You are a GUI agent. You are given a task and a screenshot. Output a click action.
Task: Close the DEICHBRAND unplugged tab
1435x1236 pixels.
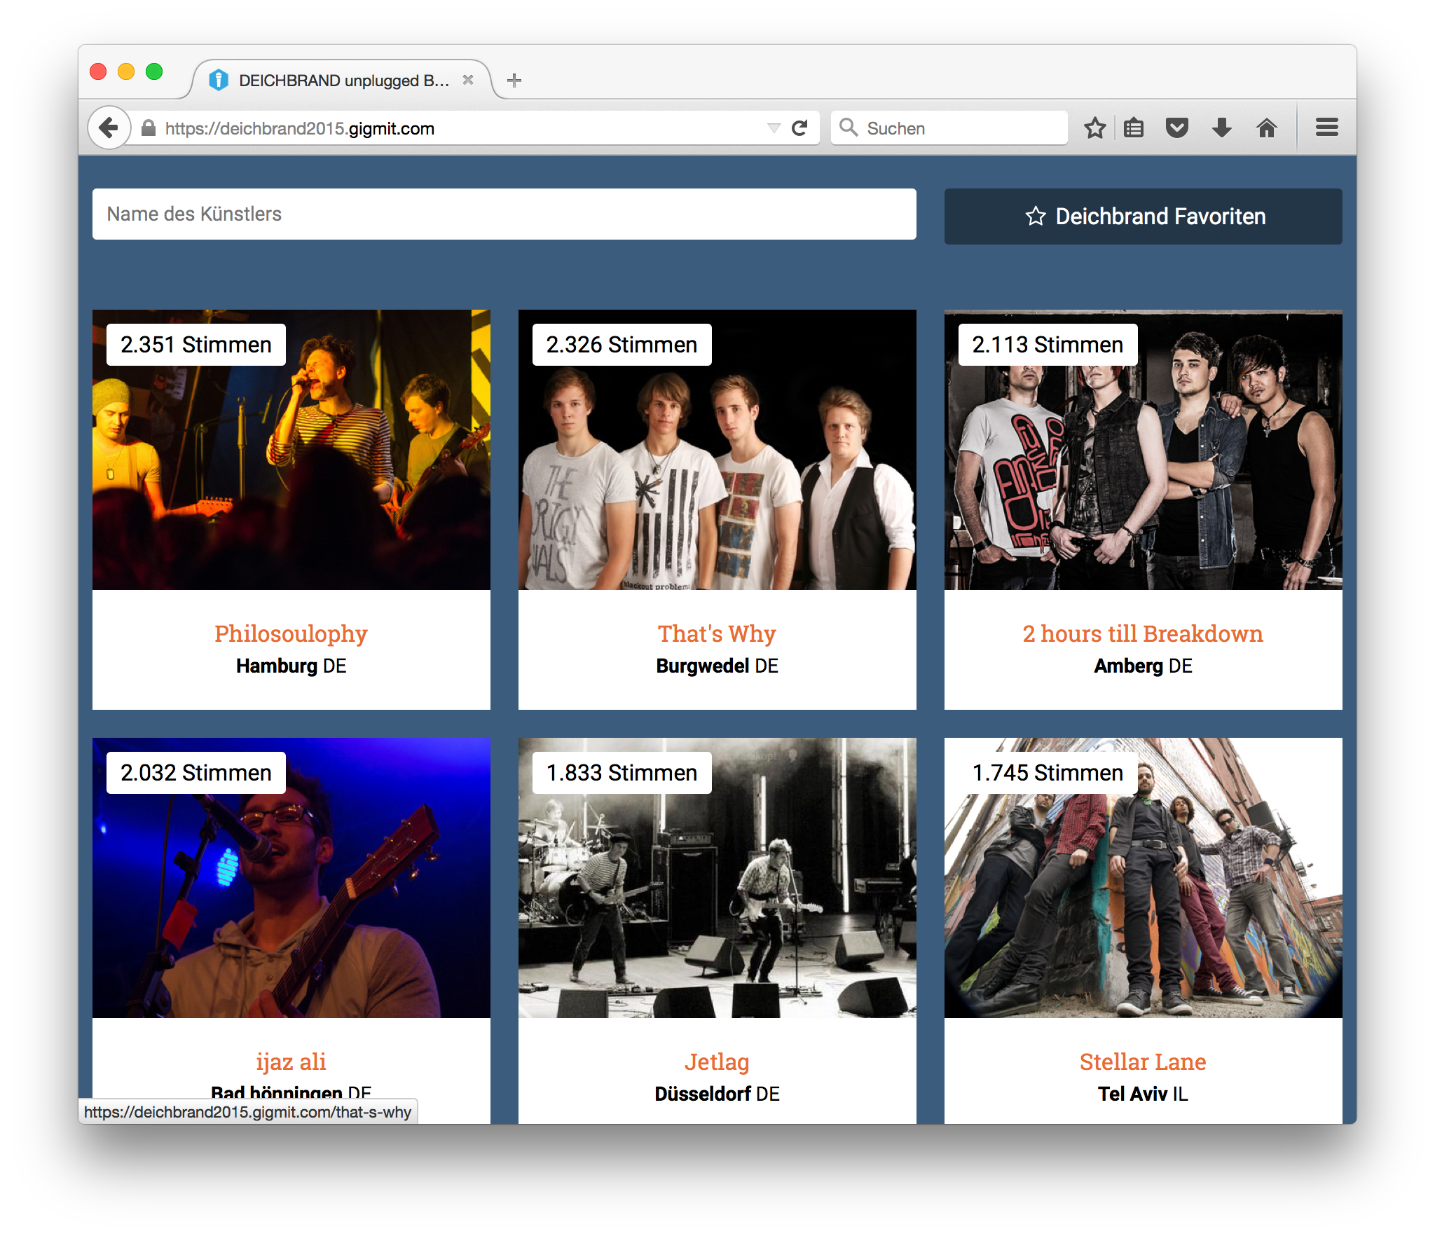pos(468,81)
